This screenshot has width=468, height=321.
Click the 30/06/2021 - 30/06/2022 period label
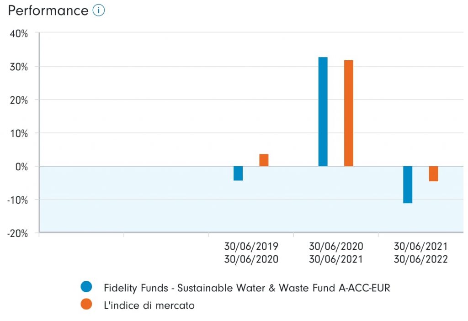click(421, 253)
